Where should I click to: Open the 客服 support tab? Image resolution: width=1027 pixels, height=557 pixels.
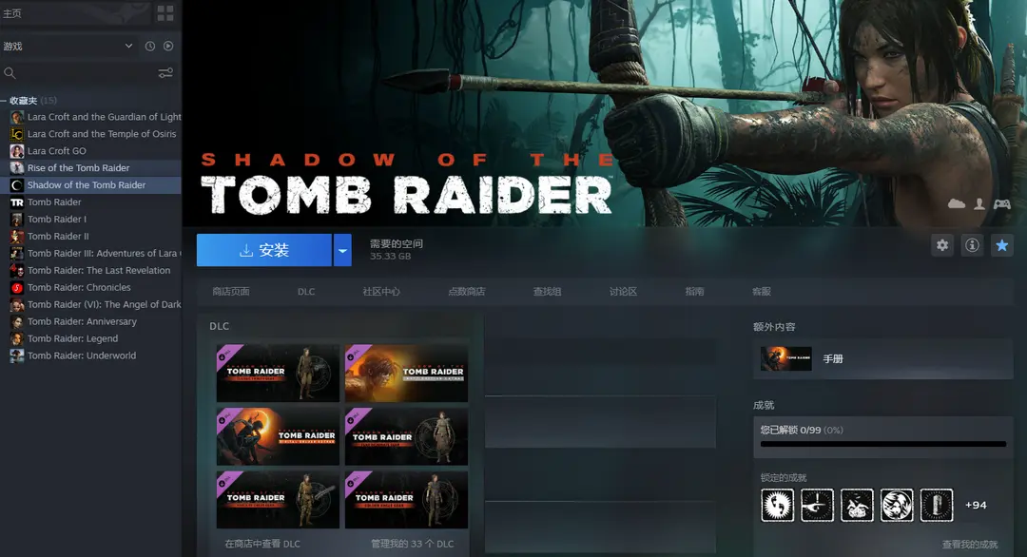761,291
